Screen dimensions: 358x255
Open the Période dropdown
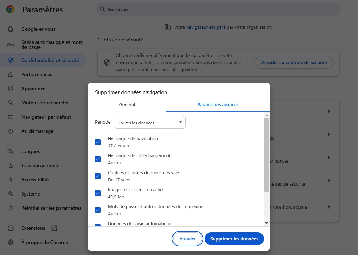click(x=150, y=123)
